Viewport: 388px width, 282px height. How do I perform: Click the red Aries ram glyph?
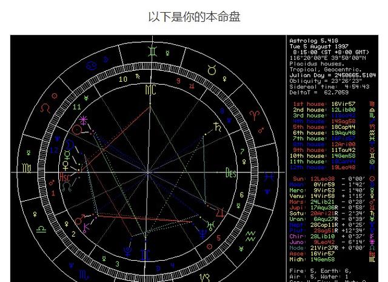point(255,115)
